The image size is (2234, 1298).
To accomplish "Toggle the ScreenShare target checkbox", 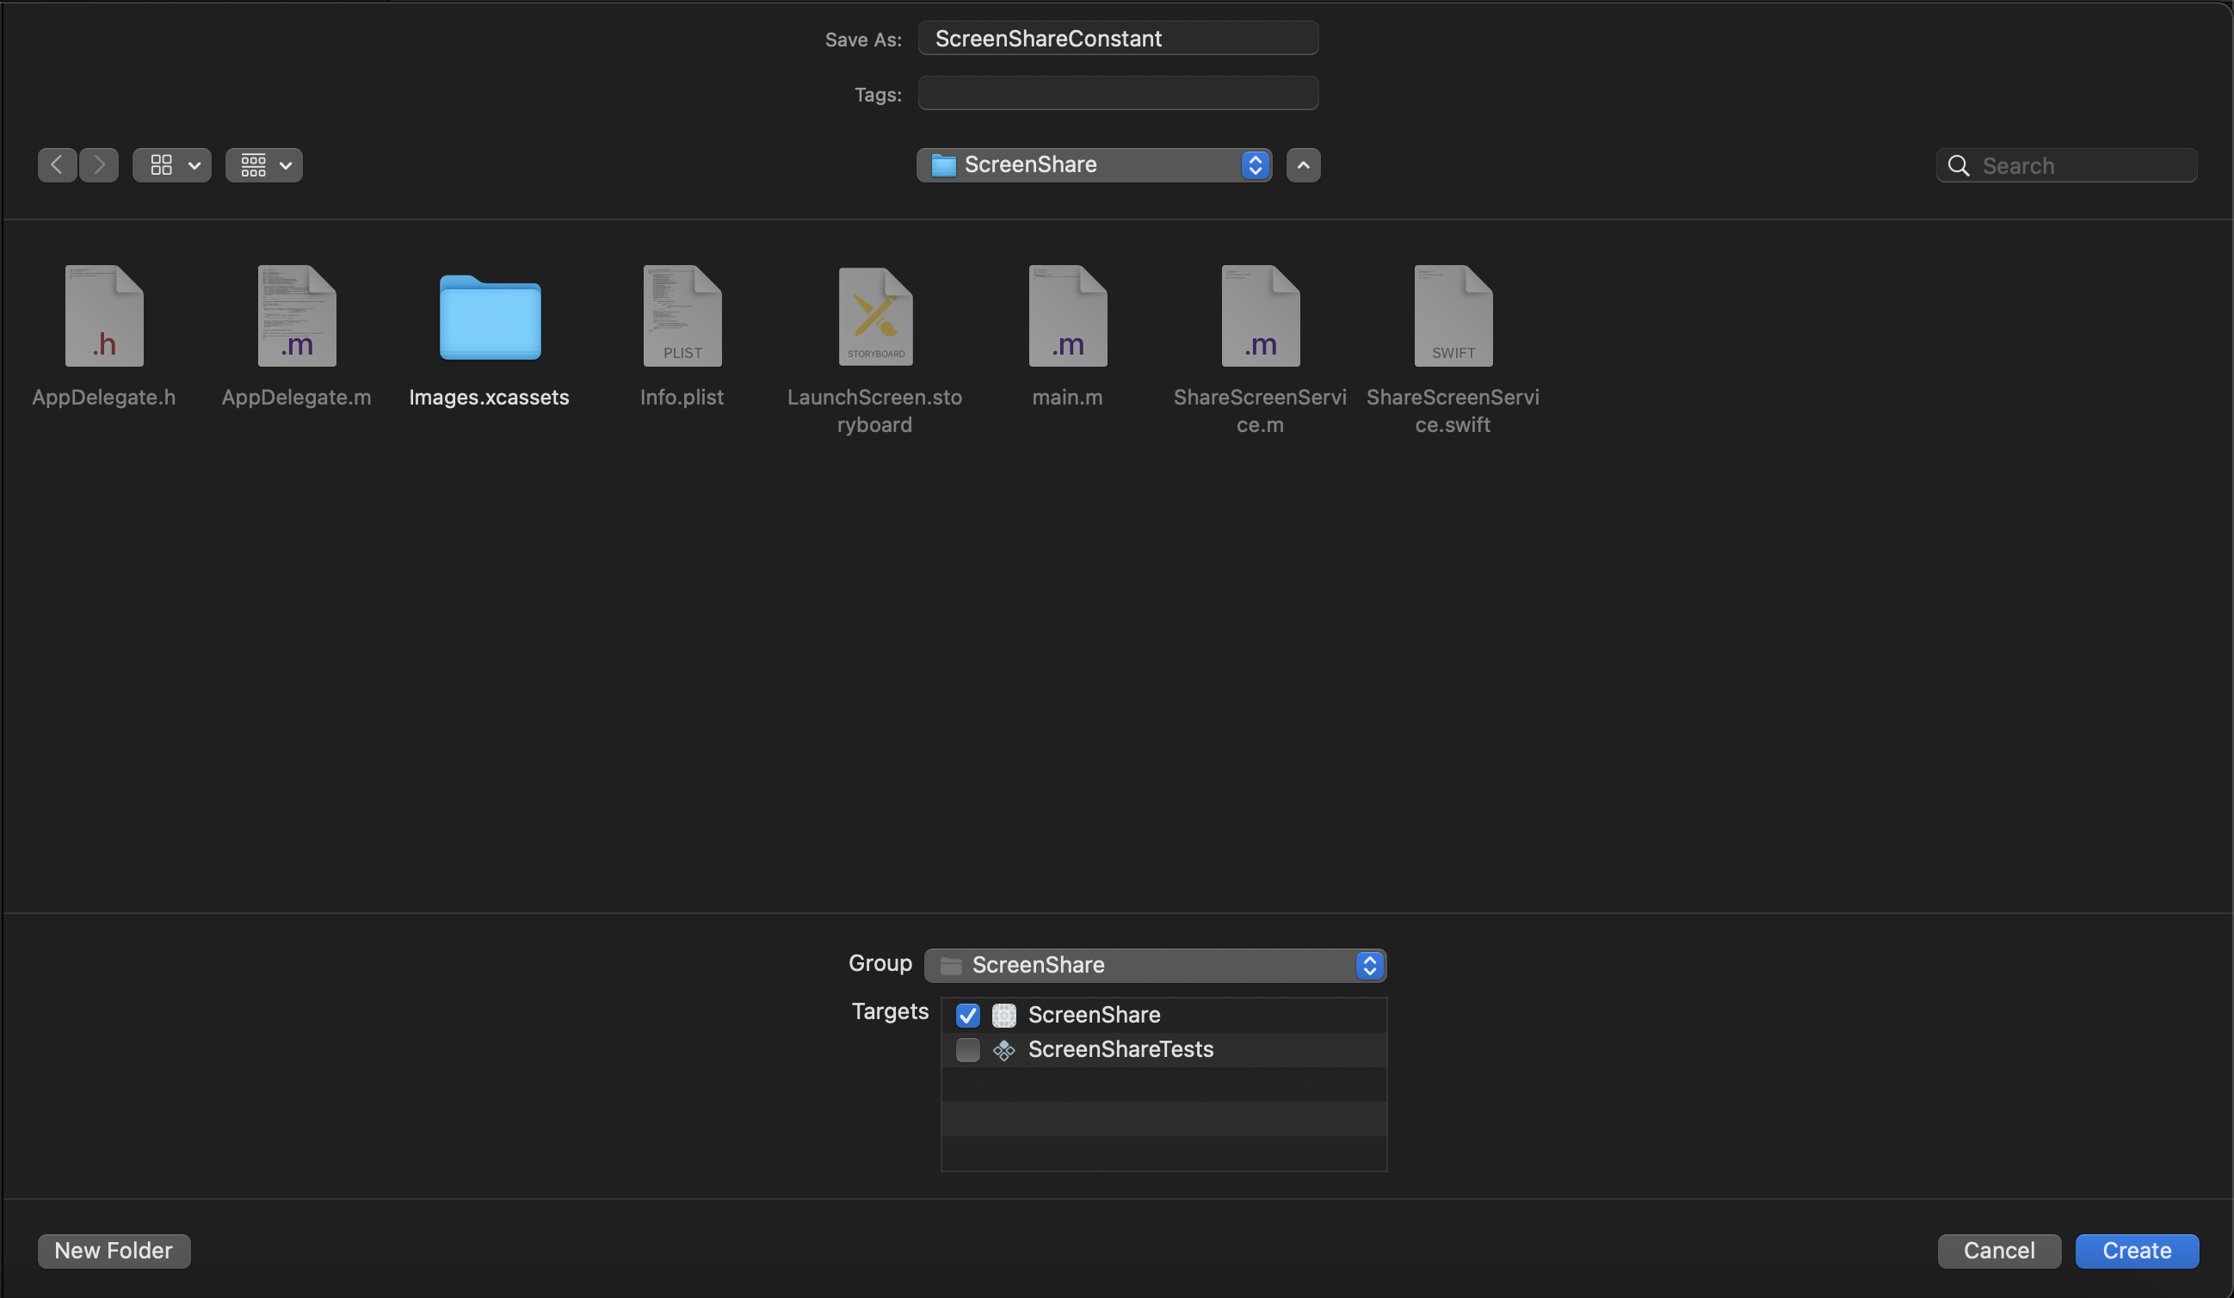I will point(967,1015).
